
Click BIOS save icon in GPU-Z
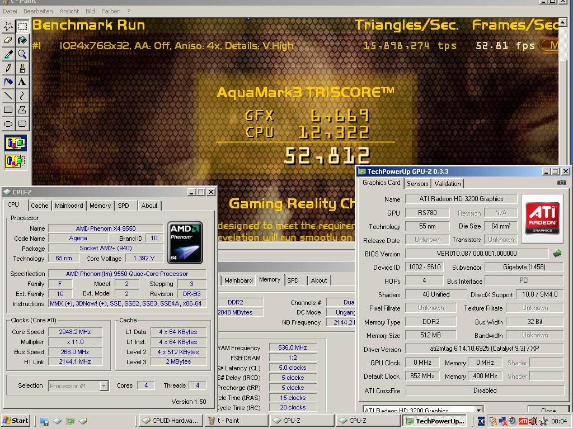click(x=557, y=253)
